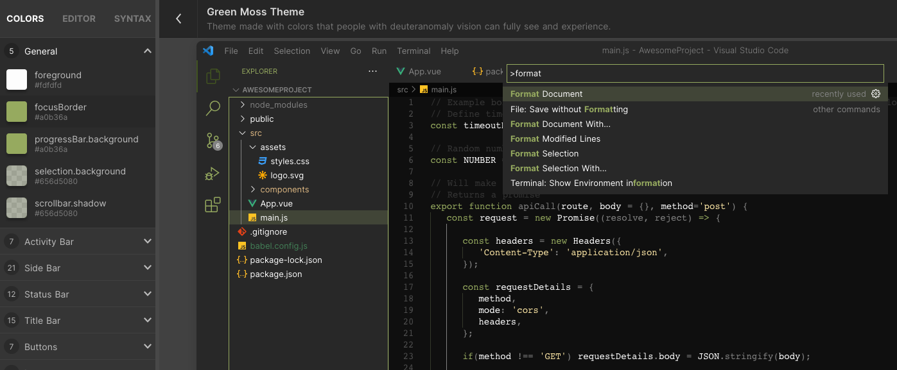Viewport: 897px width, 370px height.
Task: Choose the Format Selection command
Action: pos(695,153)
